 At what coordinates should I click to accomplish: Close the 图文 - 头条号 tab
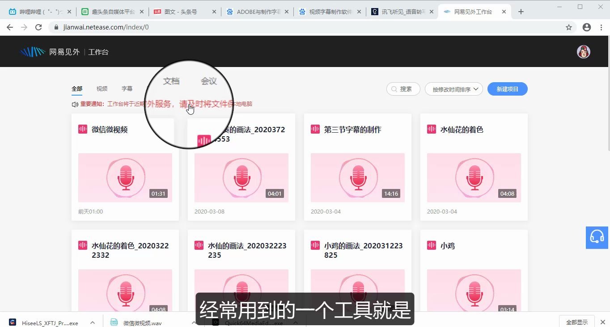214,12
